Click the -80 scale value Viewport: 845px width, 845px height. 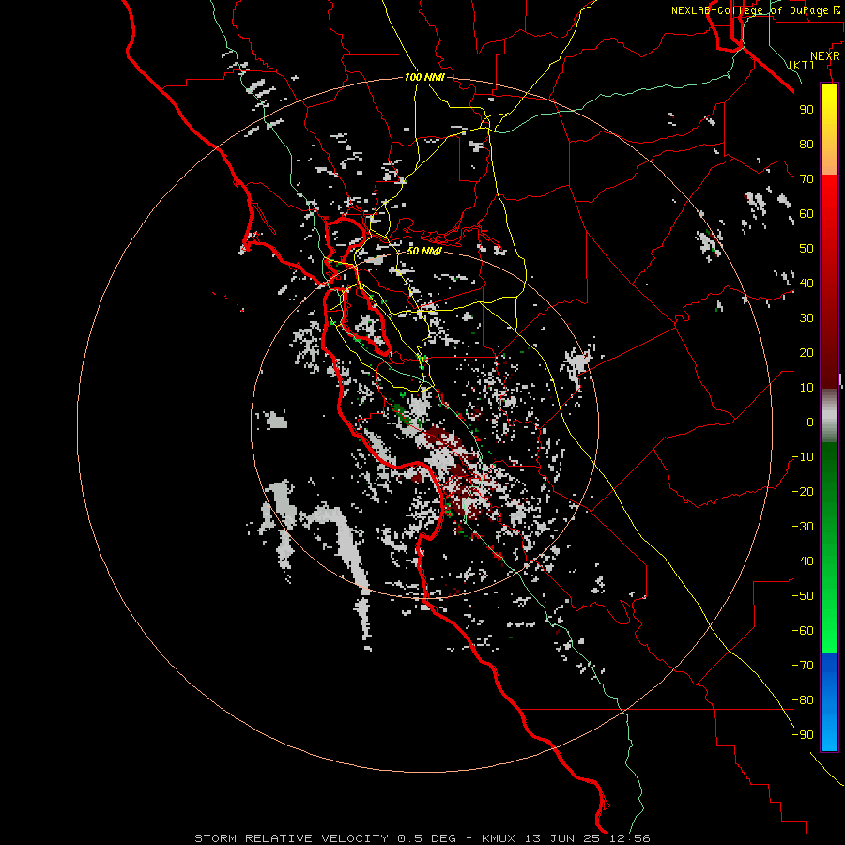[803, 700]
